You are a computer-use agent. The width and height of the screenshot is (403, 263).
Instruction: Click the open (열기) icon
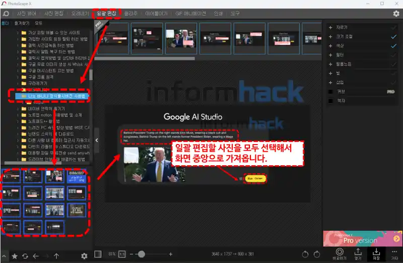358,254
